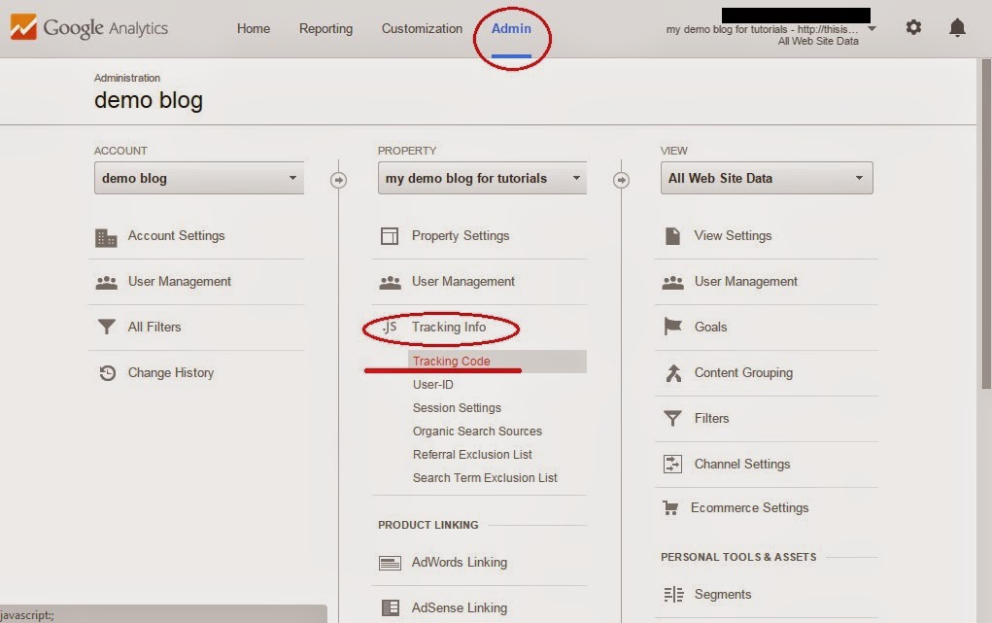Image resolution: width=992 pixels, height=623 pixels.
Task: Open Tracking Code under Tracking Info
Action: pyautogui.click(x=452, y=361)
